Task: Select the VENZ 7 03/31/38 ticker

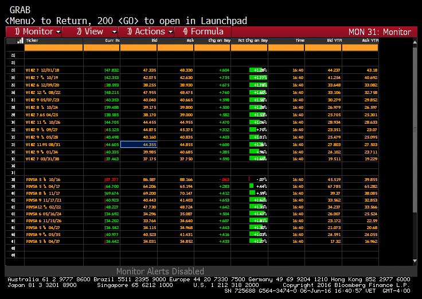Action: click(x=42, y=159)
